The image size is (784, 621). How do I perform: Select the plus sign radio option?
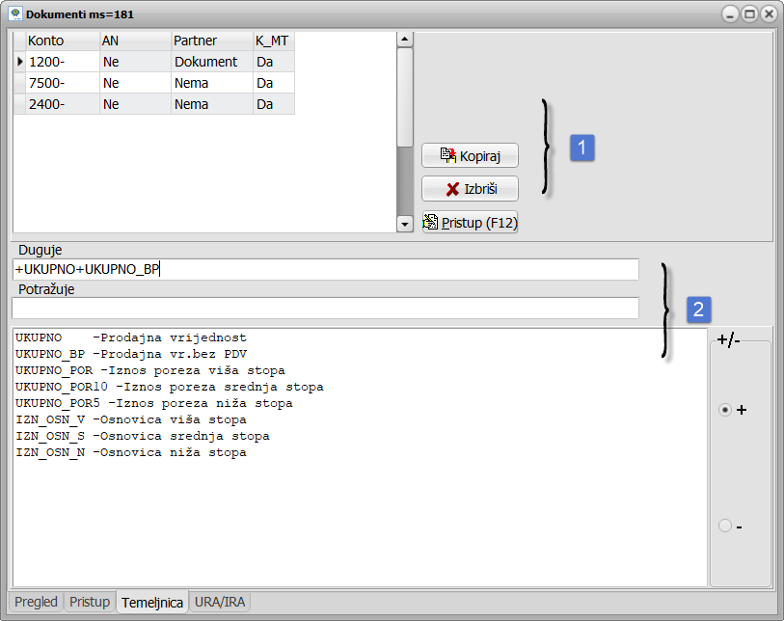[725, 410]
